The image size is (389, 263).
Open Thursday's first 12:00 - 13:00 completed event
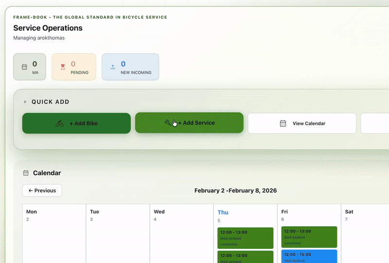tap(246, 238)
